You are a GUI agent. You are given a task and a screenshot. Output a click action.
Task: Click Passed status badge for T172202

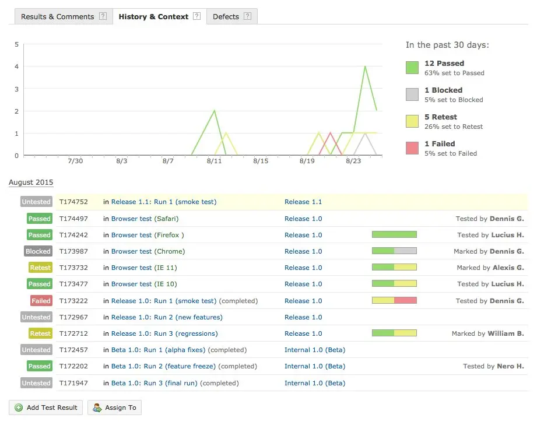coord(40,366)
